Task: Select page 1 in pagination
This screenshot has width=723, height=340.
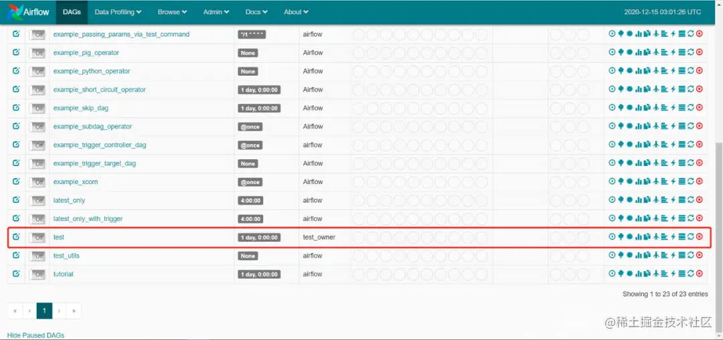Action: coord(44,311)
